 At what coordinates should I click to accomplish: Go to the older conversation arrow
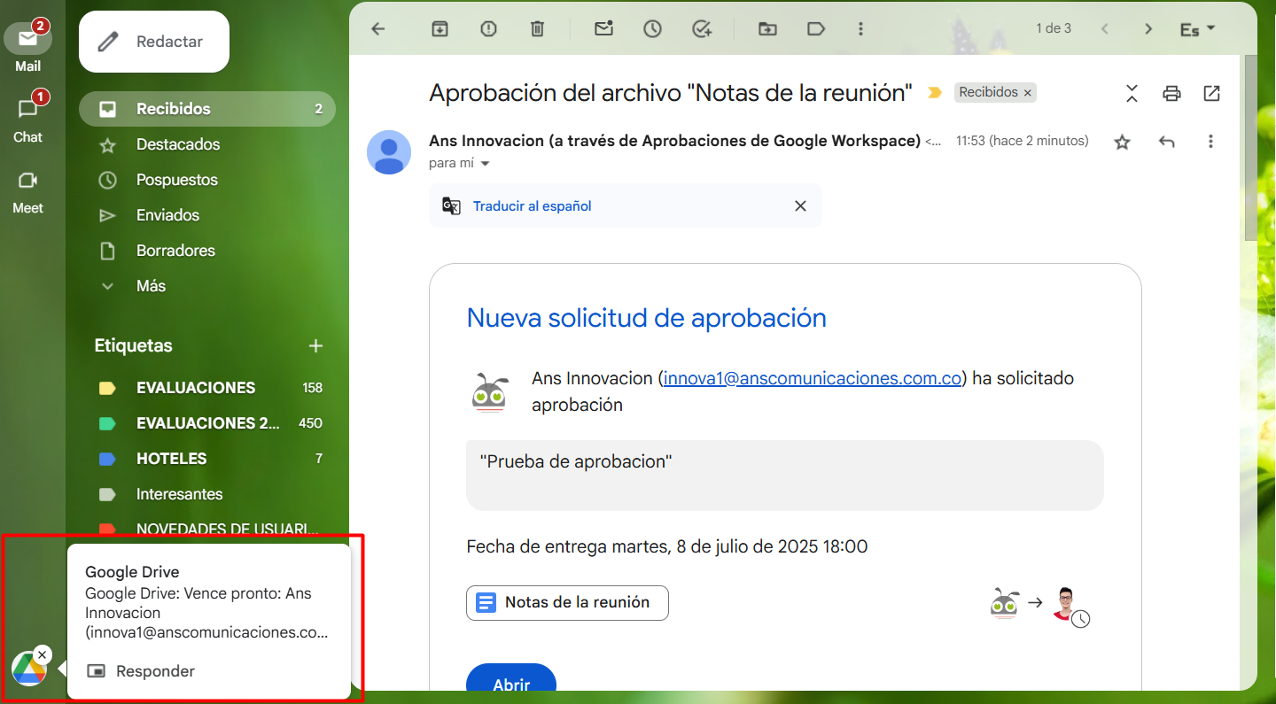pos(1148,29)
